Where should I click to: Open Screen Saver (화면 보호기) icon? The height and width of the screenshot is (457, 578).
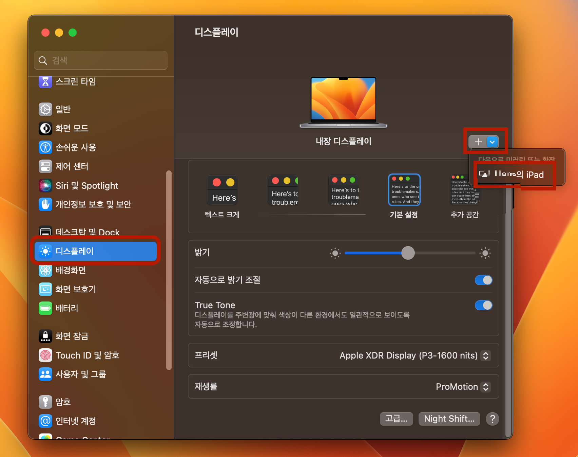click(45, 289)
